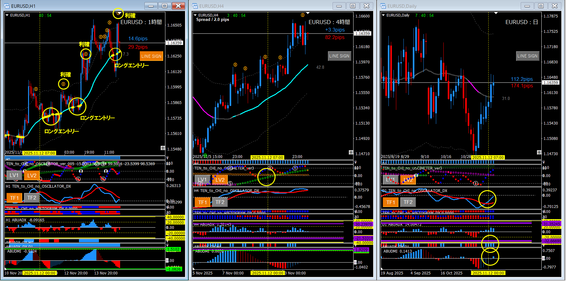566x281 pixels.
Task: Toggle LV1 on the H1 oscillator panel
Action: [x=14, y=175]
